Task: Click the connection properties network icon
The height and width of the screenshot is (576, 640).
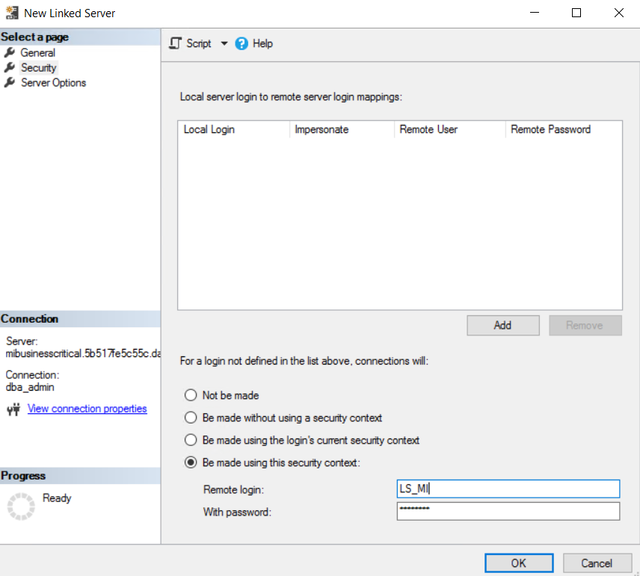Action: point(13,409)
